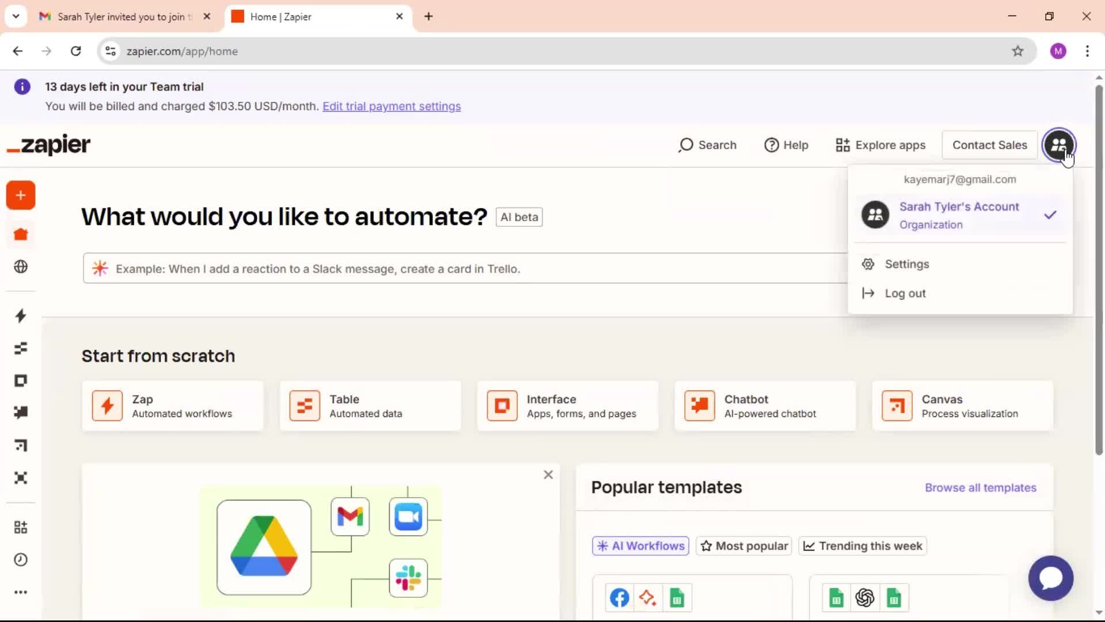Click Edit trial payment settings link

[x=391, y=107]
